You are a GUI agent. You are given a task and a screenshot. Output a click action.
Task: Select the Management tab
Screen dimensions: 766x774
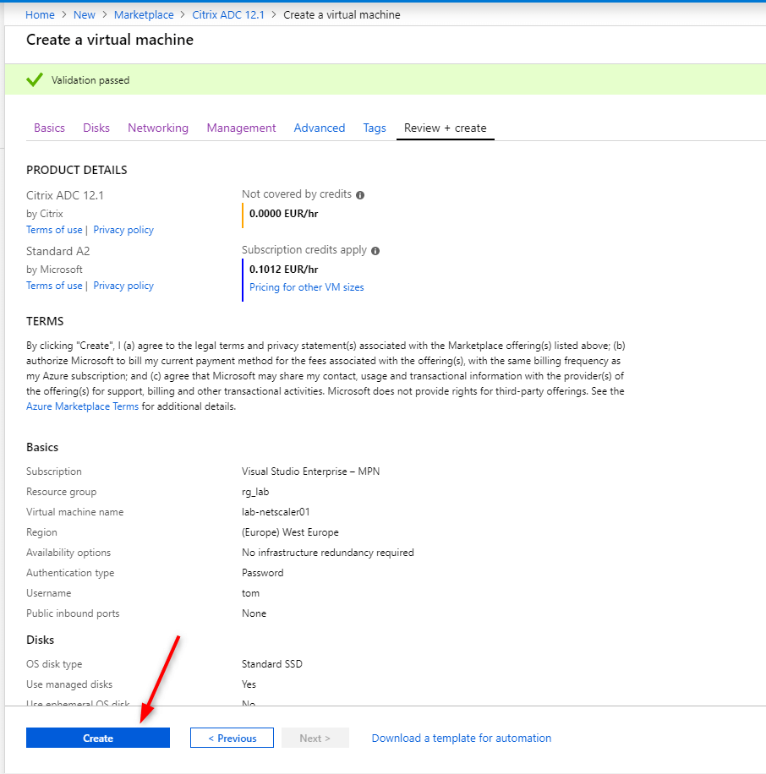point(241,128)
